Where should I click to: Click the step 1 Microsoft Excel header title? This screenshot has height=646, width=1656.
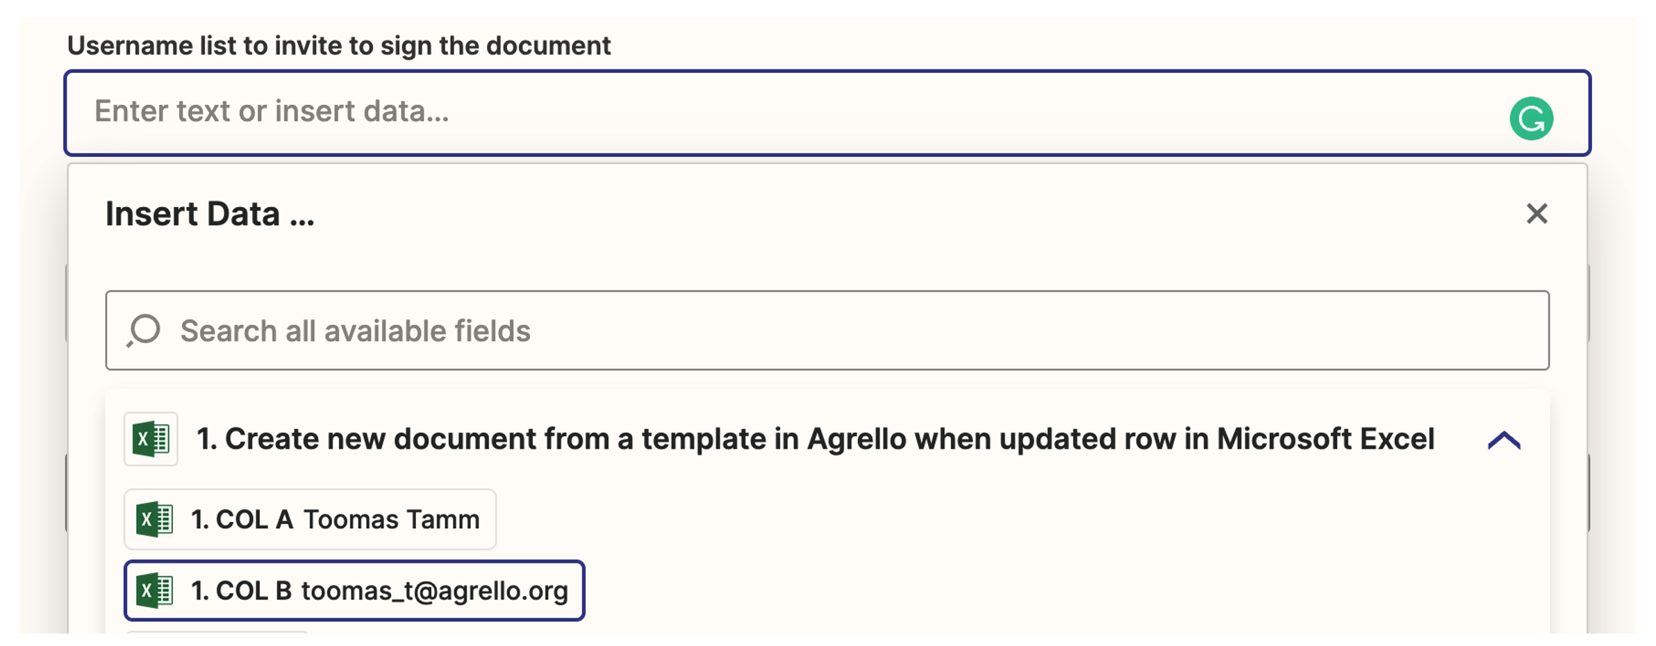click(815, 439)
